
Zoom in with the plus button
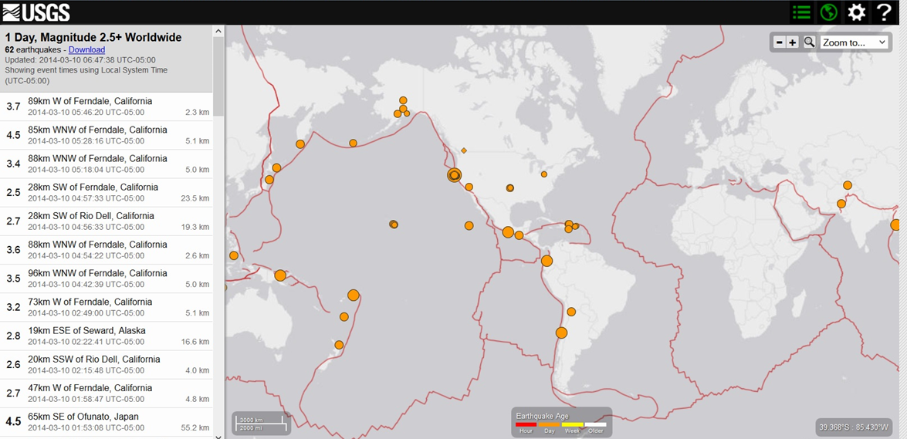click(x=793, y=42)
